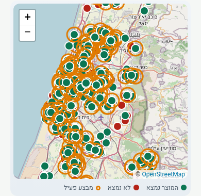This screenshot has width=201, height=196.
Task: Click red marker south-east of the airport
Action: [x=118, y=126]
